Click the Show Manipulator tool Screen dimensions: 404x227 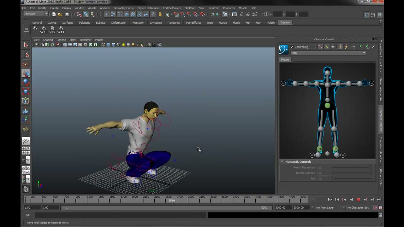tap(26, 119)
